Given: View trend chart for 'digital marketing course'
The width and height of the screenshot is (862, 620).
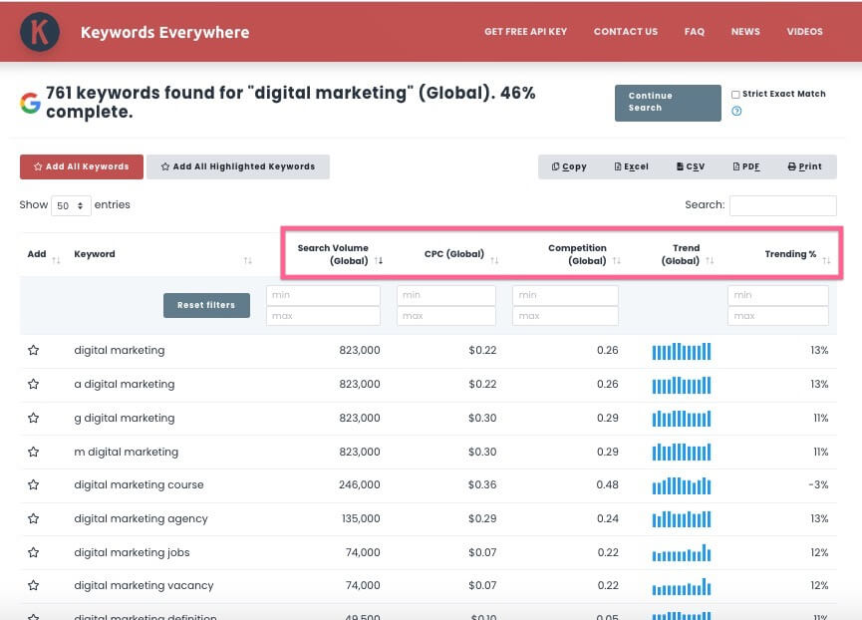Looking at the screenshot, I should coord(682,485).
